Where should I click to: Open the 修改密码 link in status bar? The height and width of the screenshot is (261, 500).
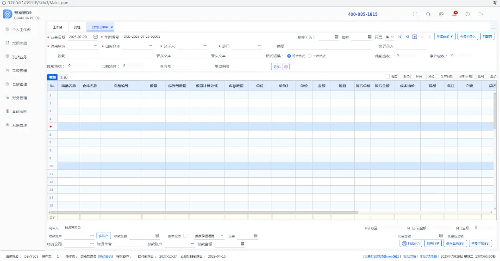[x=105, y=256]
